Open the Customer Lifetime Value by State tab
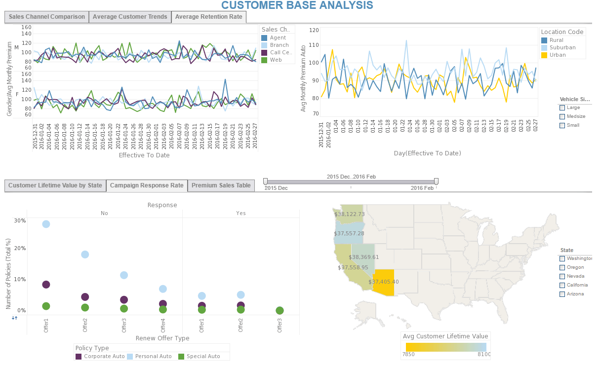Image resolution: width=600 pixels, height=365 pixels. pos(55,186)
